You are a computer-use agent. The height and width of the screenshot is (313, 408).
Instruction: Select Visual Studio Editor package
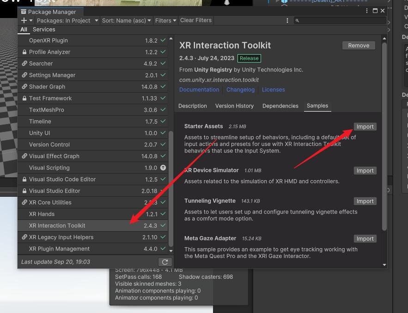pos(93,191)
